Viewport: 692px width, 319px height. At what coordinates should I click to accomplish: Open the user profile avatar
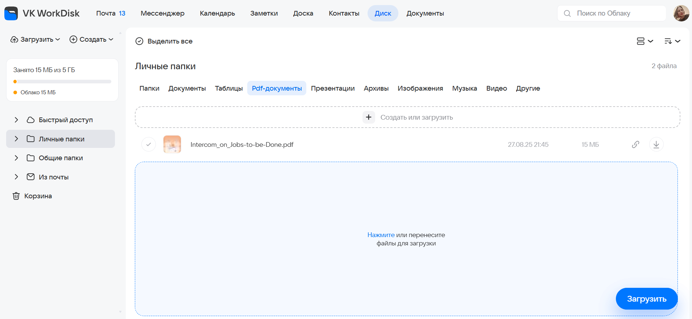tap(681, 13)
